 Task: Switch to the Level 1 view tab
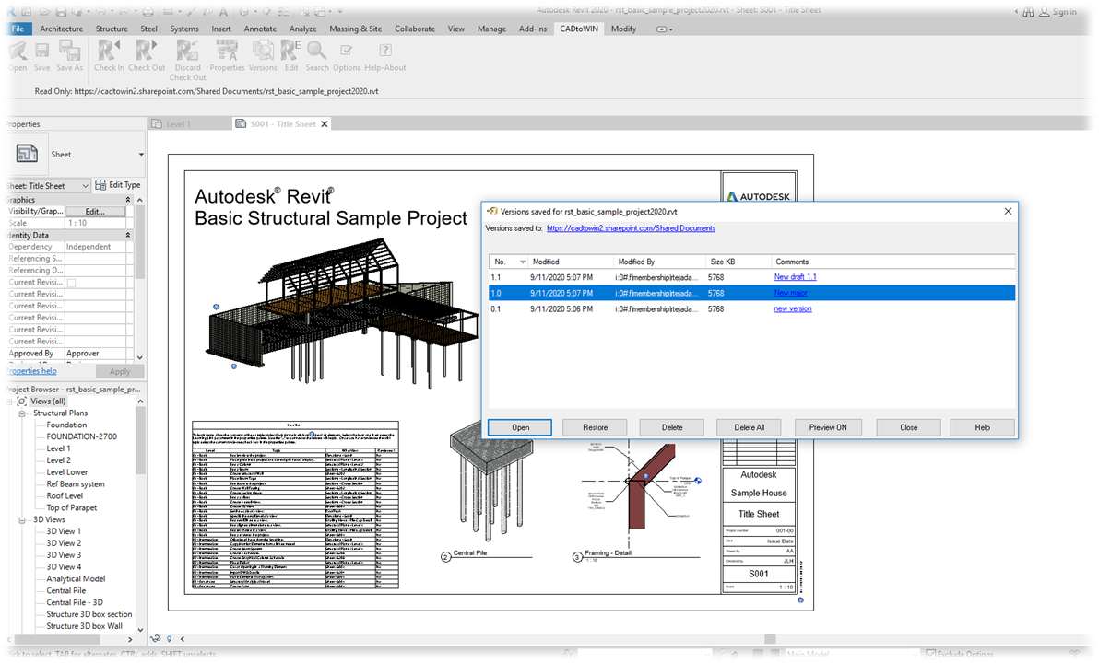[178, 124]
